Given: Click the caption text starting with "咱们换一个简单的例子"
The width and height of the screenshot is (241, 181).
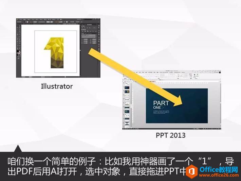Looking at the screenshot, I should click(120, 166).
